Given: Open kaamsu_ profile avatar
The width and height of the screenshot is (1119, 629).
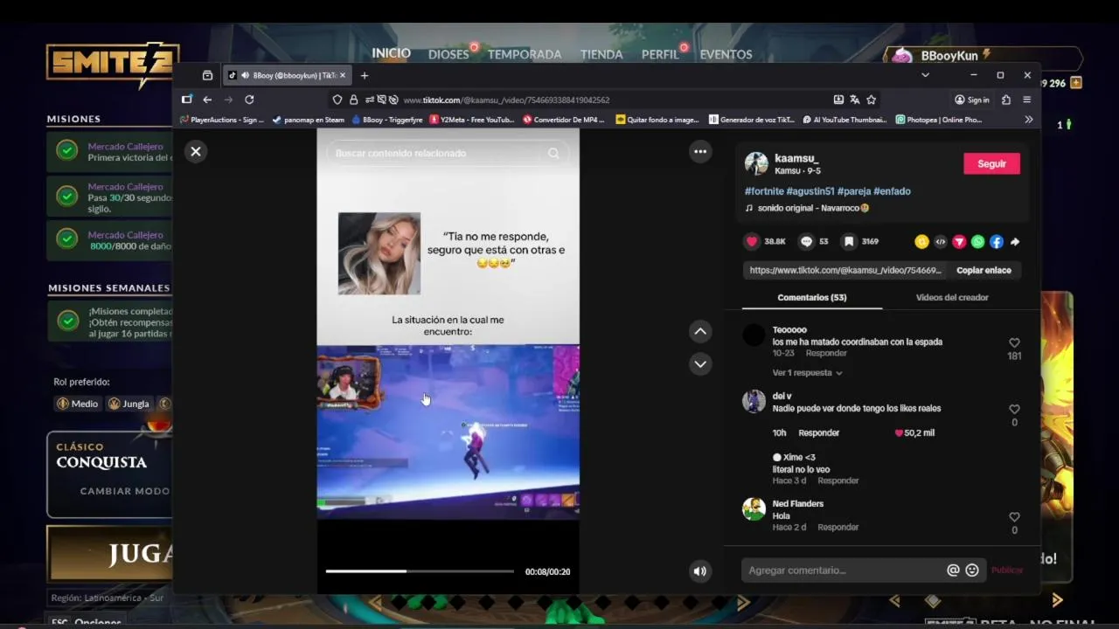Looking at the screenshot, I should 756,163.
